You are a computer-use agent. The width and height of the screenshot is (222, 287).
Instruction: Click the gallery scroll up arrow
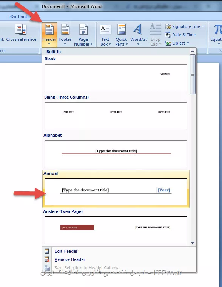[193, 51]
